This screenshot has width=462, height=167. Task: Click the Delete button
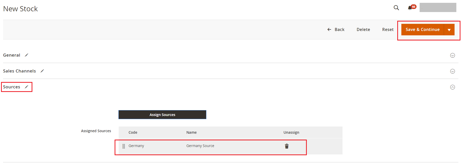tap(363, 29)
